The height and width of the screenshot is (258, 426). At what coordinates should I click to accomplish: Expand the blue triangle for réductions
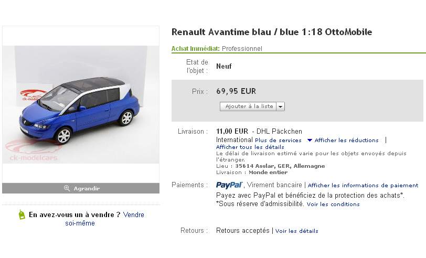pyautogui.click(x=310, y=141)
